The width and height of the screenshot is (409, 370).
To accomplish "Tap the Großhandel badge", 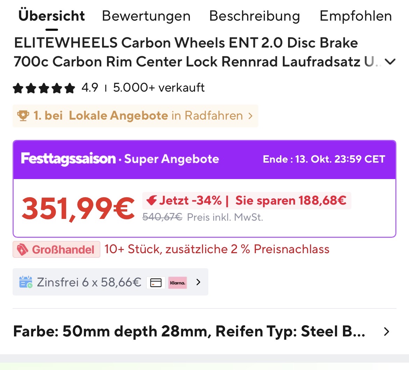I will coord(57,250).
